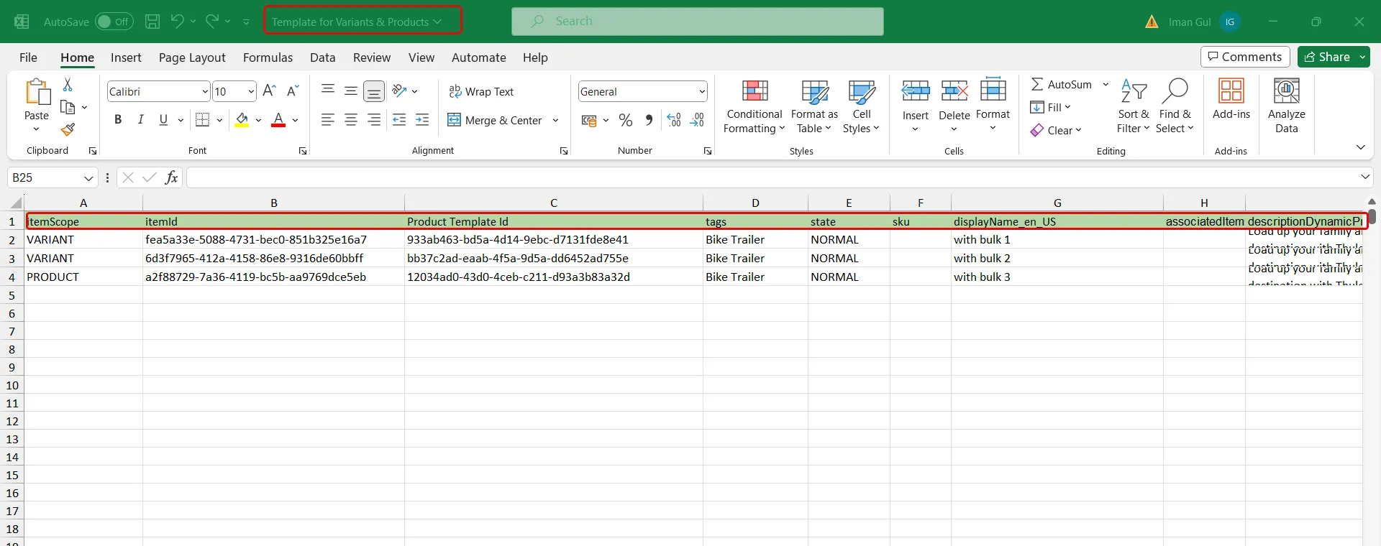Viewport: 1381px width, 546px height.
Task: Click the Increase Decimal icon
Action: tap(674, 120)
